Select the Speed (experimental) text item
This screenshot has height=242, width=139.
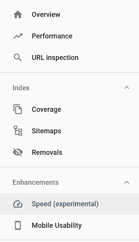[x=65, y=204]
